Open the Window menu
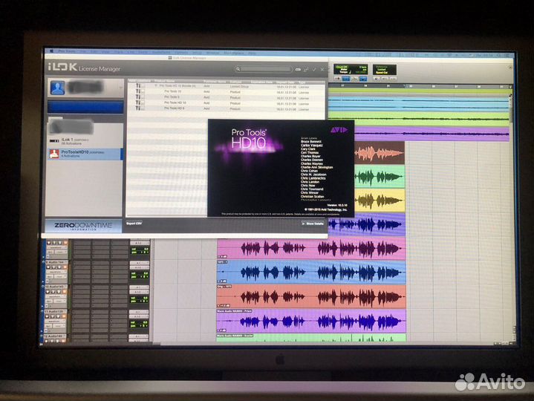Image resolution: width=534 pixels, height=401 pixels. 212,53
